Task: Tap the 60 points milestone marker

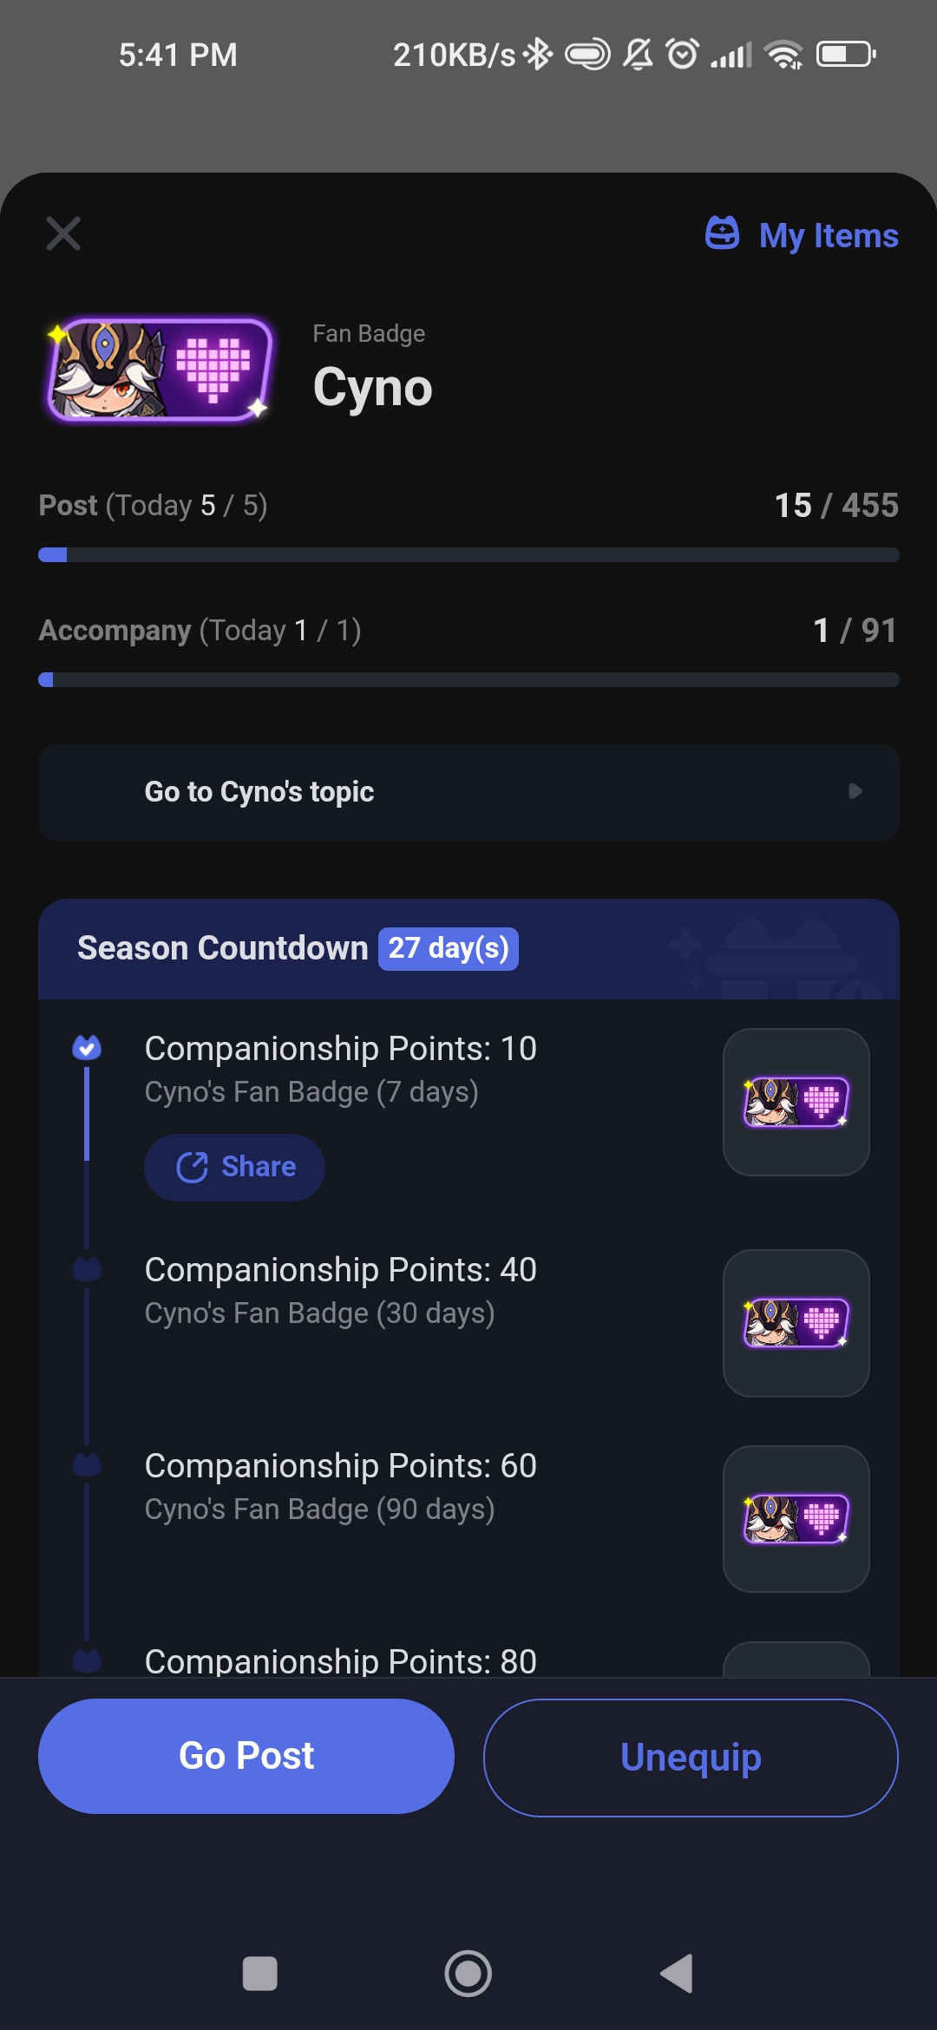Action: point(87,1466)
